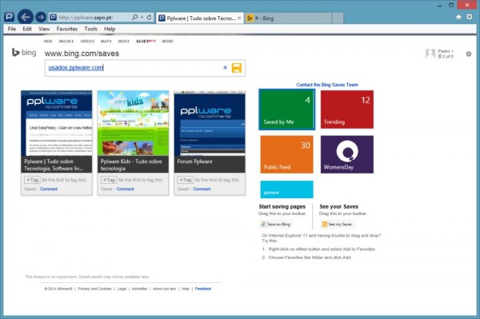
Task: Comment on the Pplware Kids card
Action: (x=126, y=189)
